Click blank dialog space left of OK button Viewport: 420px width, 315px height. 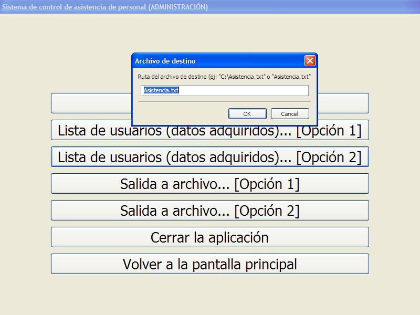click(178, 113)
